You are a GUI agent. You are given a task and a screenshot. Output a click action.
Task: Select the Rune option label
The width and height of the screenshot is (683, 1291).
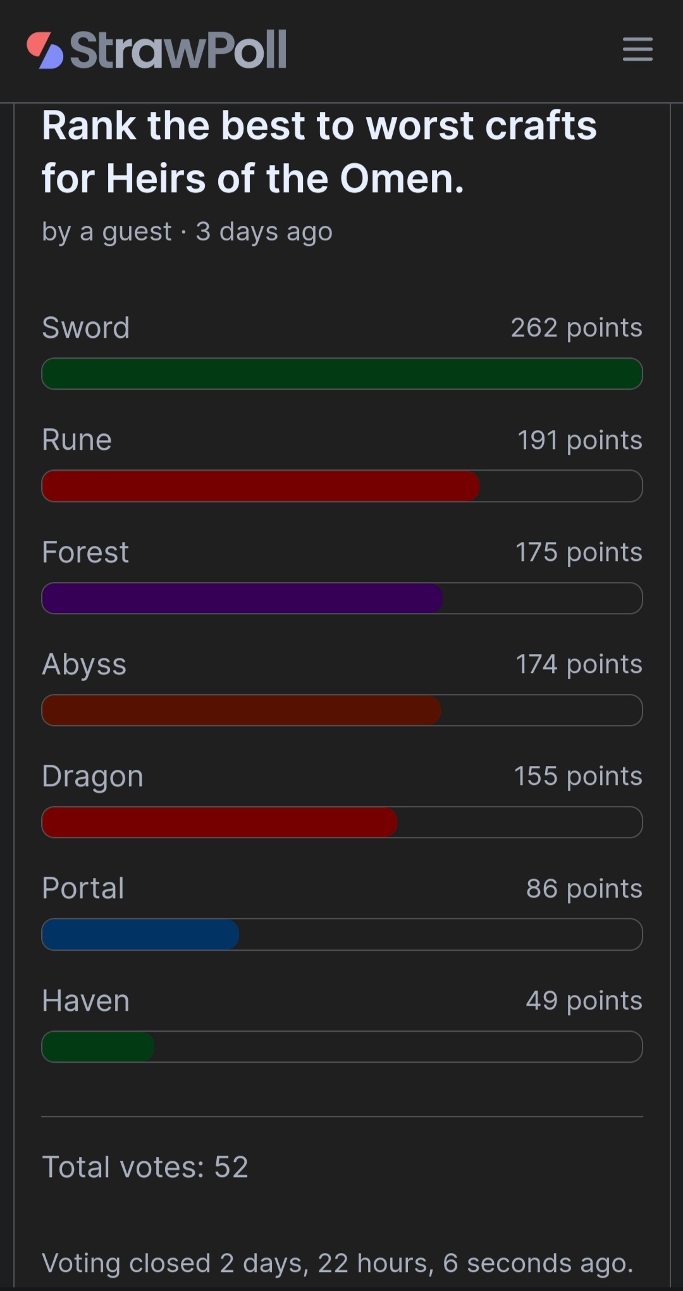[x=77, y=440]
